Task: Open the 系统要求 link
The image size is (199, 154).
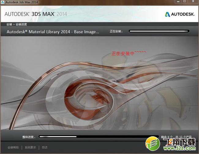Action: click(30, 147)
